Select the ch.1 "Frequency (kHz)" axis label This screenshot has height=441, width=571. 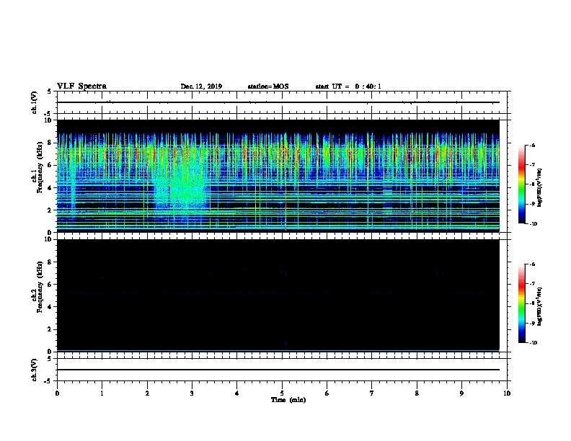tap(40, 167)
